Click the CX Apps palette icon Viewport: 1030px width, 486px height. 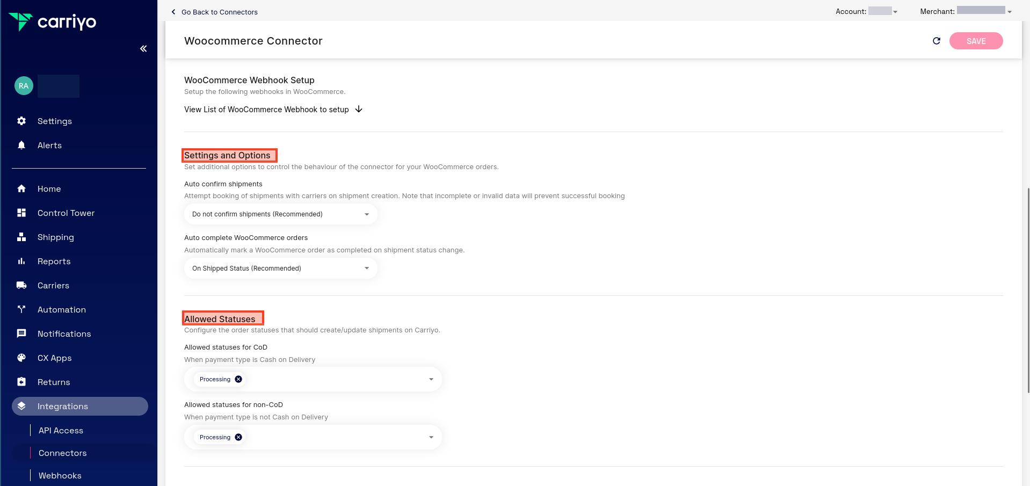click(x=21, y=358)
